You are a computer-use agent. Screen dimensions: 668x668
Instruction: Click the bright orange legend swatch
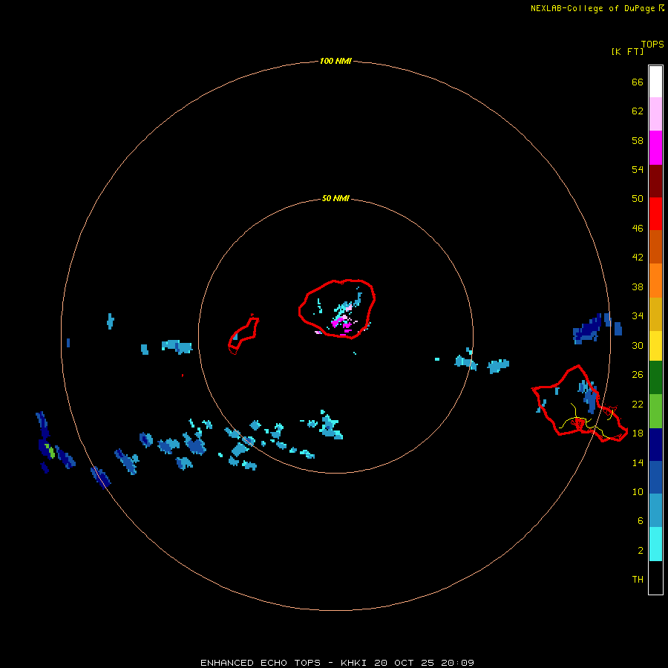[655, 281]
